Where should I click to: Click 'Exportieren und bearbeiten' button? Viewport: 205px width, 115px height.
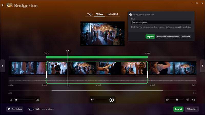coord(168,37)
